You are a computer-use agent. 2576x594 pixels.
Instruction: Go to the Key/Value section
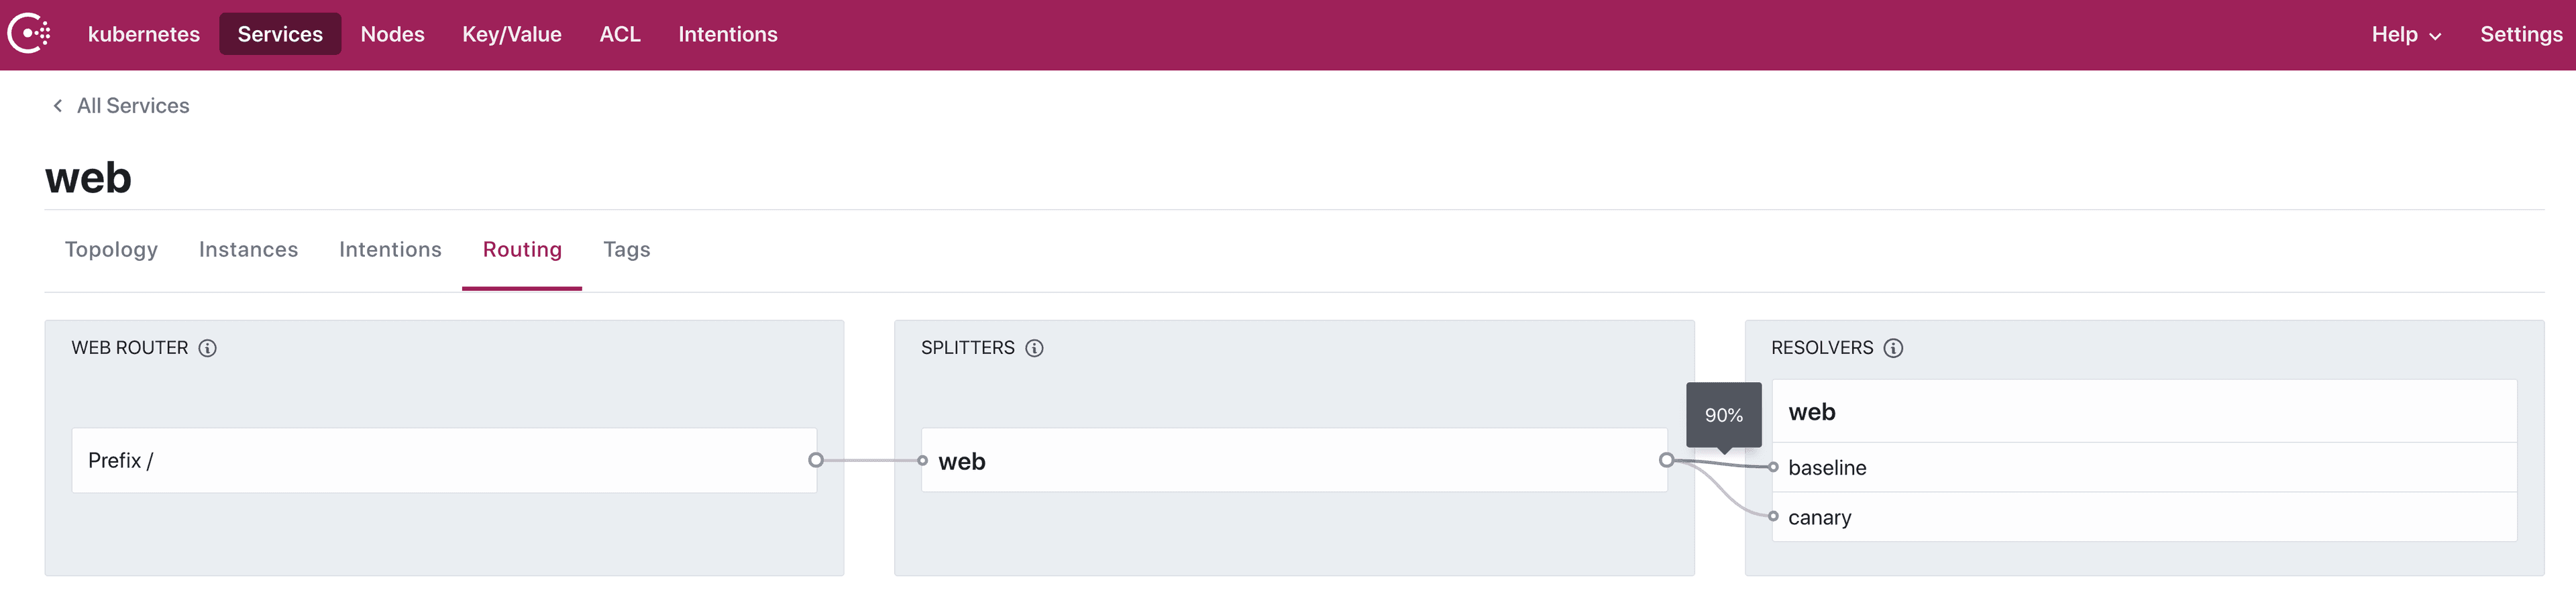click(511, 34)
